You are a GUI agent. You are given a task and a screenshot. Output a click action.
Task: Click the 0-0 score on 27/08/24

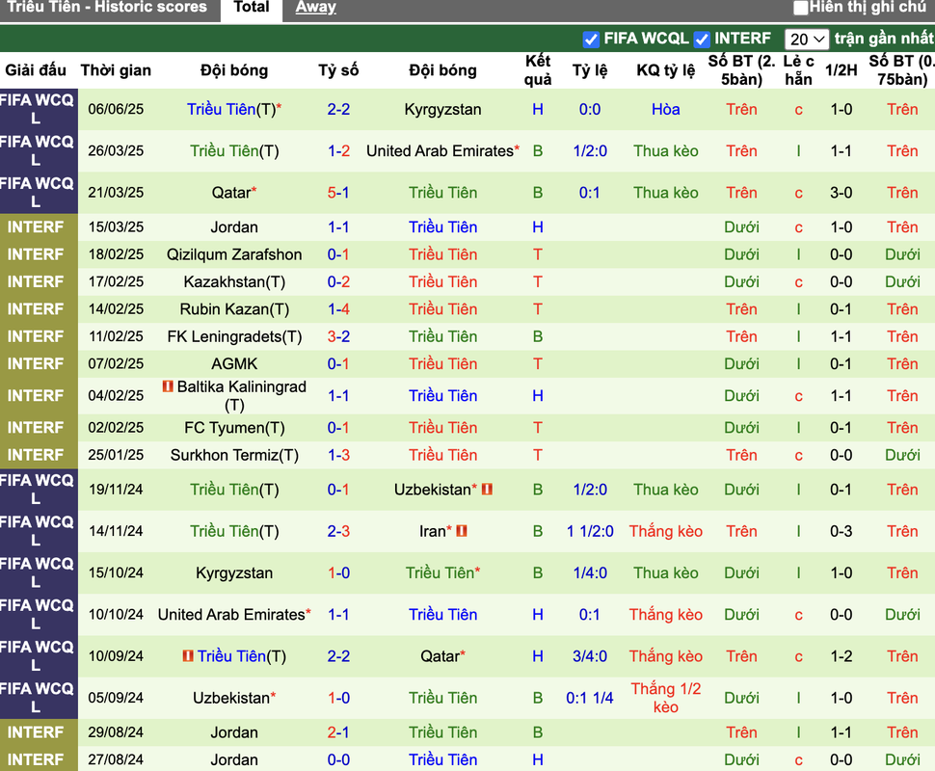tap(338, 760)
